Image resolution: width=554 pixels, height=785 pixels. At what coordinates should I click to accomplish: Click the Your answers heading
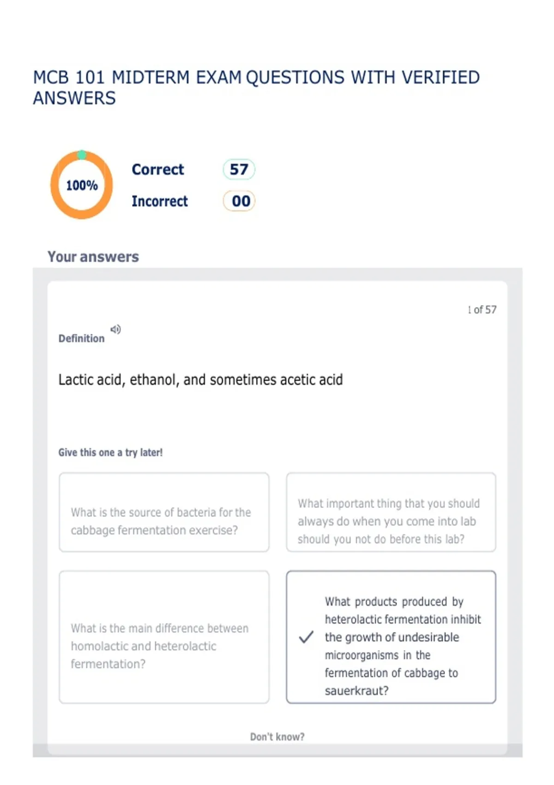(x=93, y=257)
